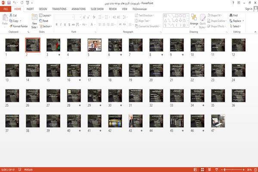Toggle text Shadow formatting

coord(69,25)
